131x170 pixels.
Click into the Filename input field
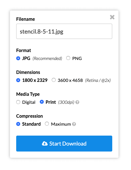coord(64,31)
